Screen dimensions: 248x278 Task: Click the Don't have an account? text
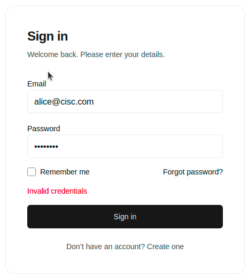click(106, 247)
